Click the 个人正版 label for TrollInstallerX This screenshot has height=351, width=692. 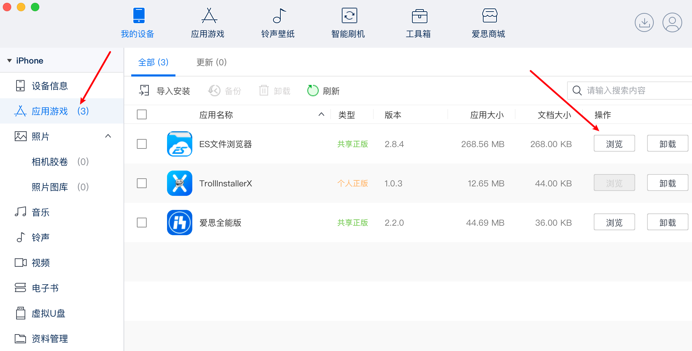point(353,183)
